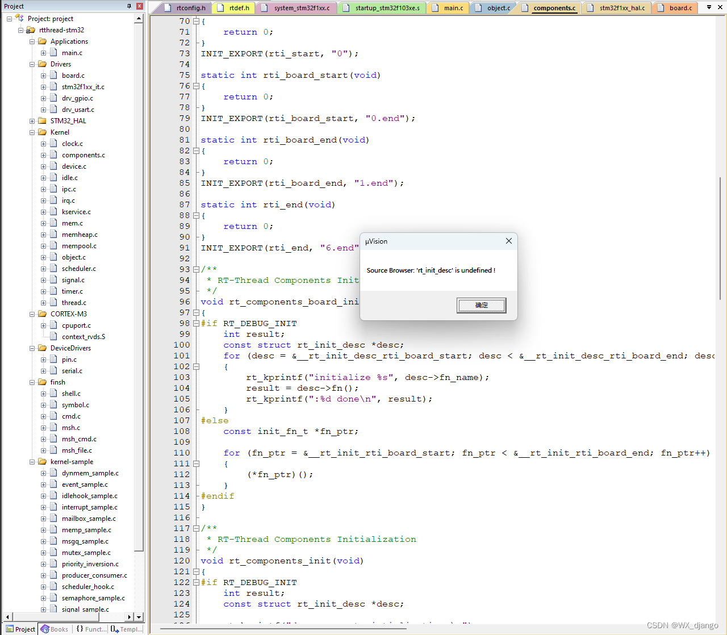This screenshot has width=727, height=635.
Task: Click the project icon beside Project: project
Action: click(x=19, y=18)
